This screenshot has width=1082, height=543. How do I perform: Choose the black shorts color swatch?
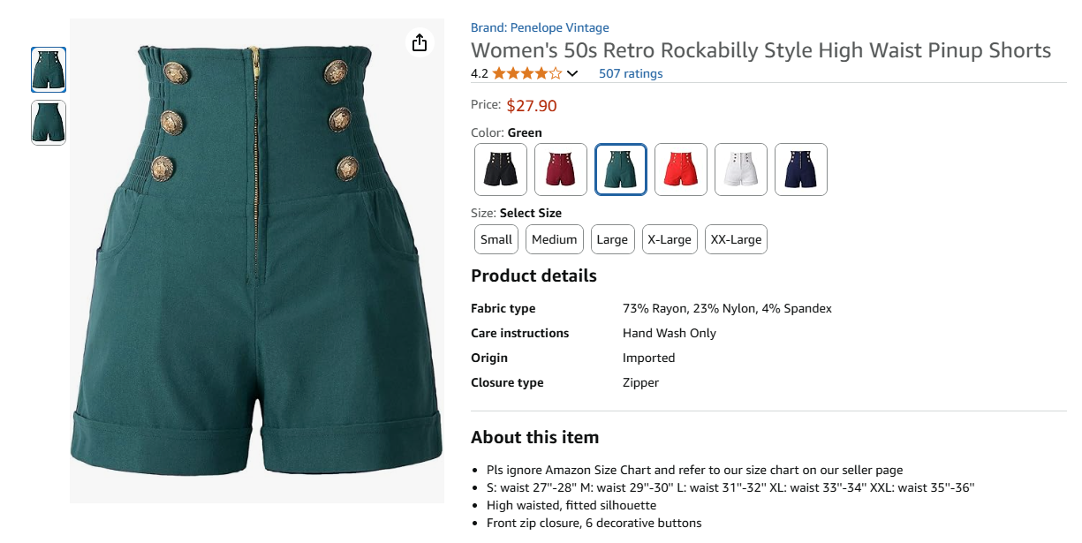[501, 170]
